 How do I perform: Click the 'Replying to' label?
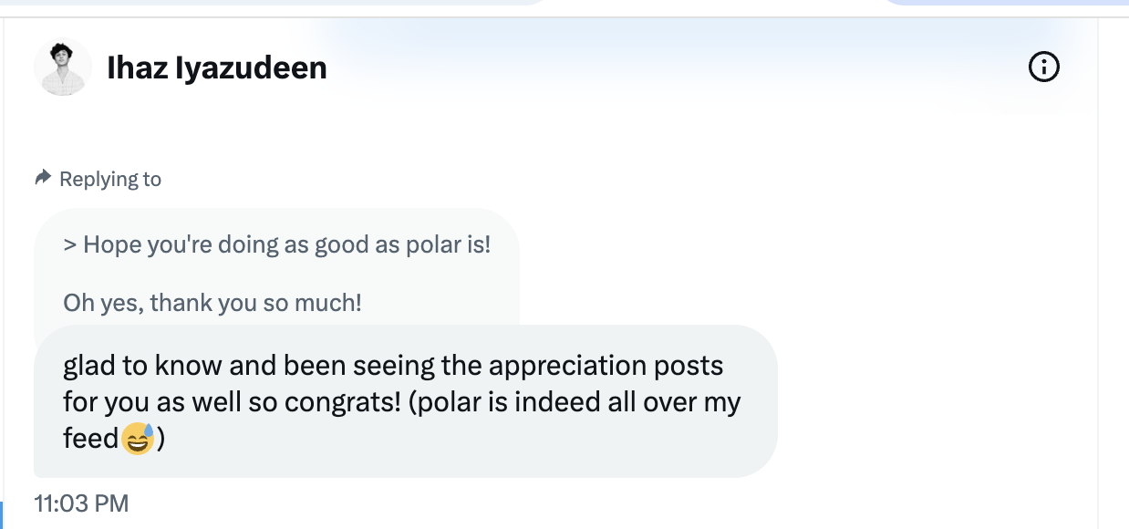109,179
